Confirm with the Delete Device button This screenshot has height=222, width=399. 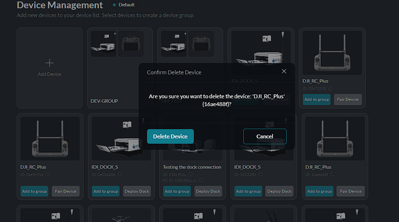[170, 136]
